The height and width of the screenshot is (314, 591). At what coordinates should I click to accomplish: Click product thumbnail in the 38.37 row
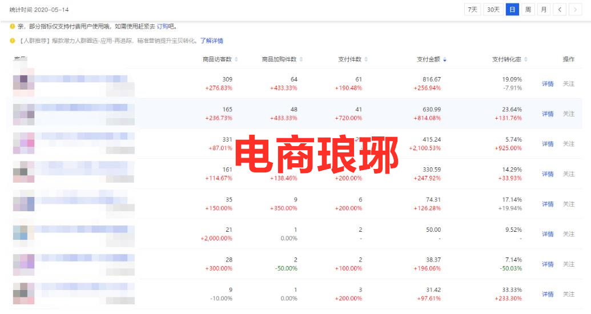[x=24, y=264]
